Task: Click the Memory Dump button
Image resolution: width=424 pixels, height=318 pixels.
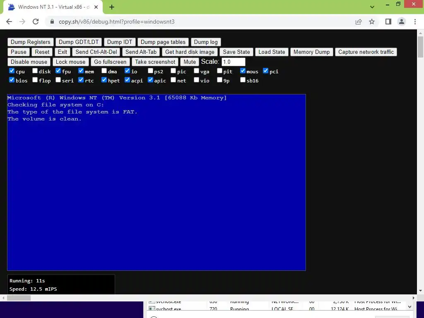Action: coord(311,52)
